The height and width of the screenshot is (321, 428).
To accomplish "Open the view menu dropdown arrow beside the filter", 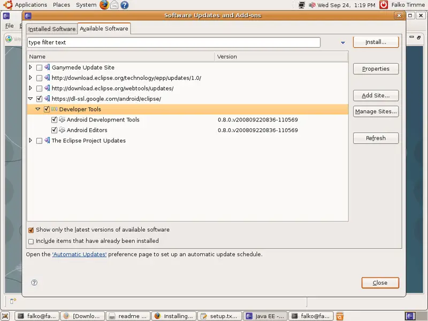I will [x=343, y=43].
